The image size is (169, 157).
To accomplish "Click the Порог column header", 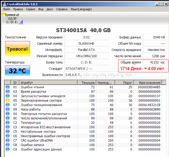I will [x=124, y=83].
